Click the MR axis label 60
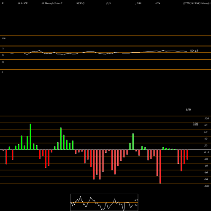 [x=206, y=132]
